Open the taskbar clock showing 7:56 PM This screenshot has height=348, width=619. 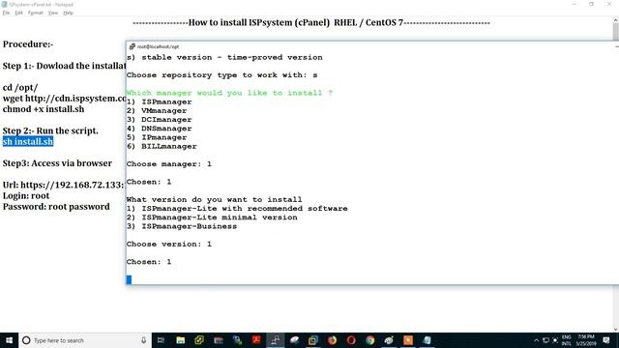coord(586,340)
